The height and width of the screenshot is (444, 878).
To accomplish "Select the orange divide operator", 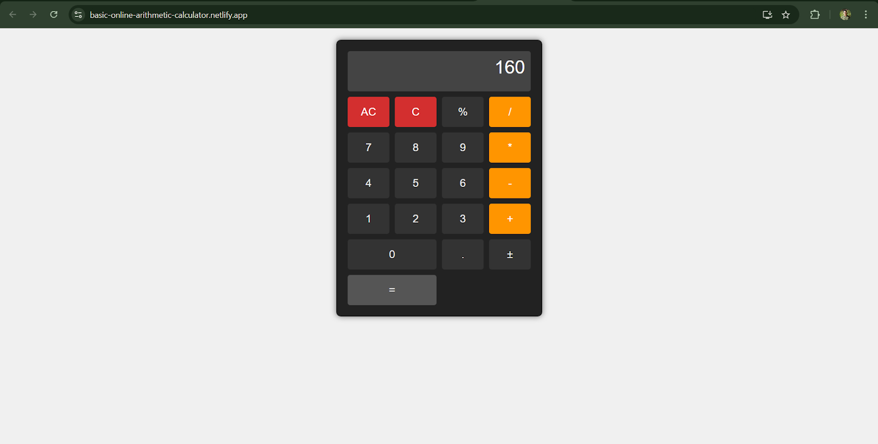I will point(510,112).
